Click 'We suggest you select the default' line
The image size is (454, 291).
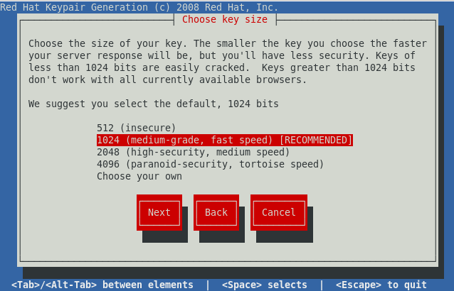click(154, 104)
